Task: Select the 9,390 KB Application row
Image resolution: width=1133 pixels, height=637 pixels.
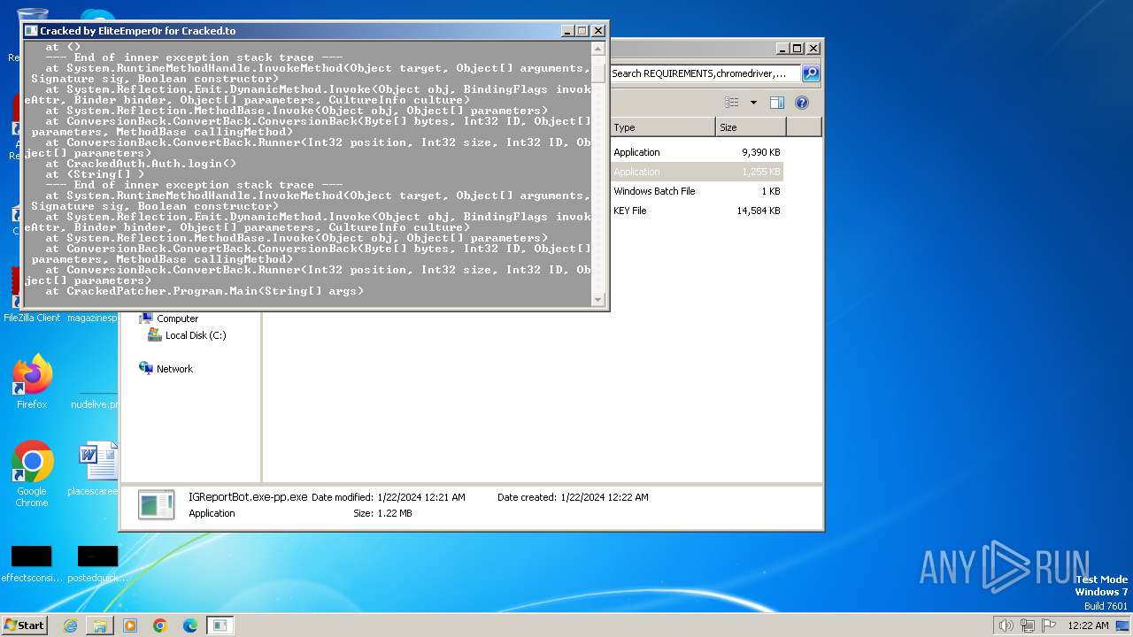Action: (x=697, y=152)
